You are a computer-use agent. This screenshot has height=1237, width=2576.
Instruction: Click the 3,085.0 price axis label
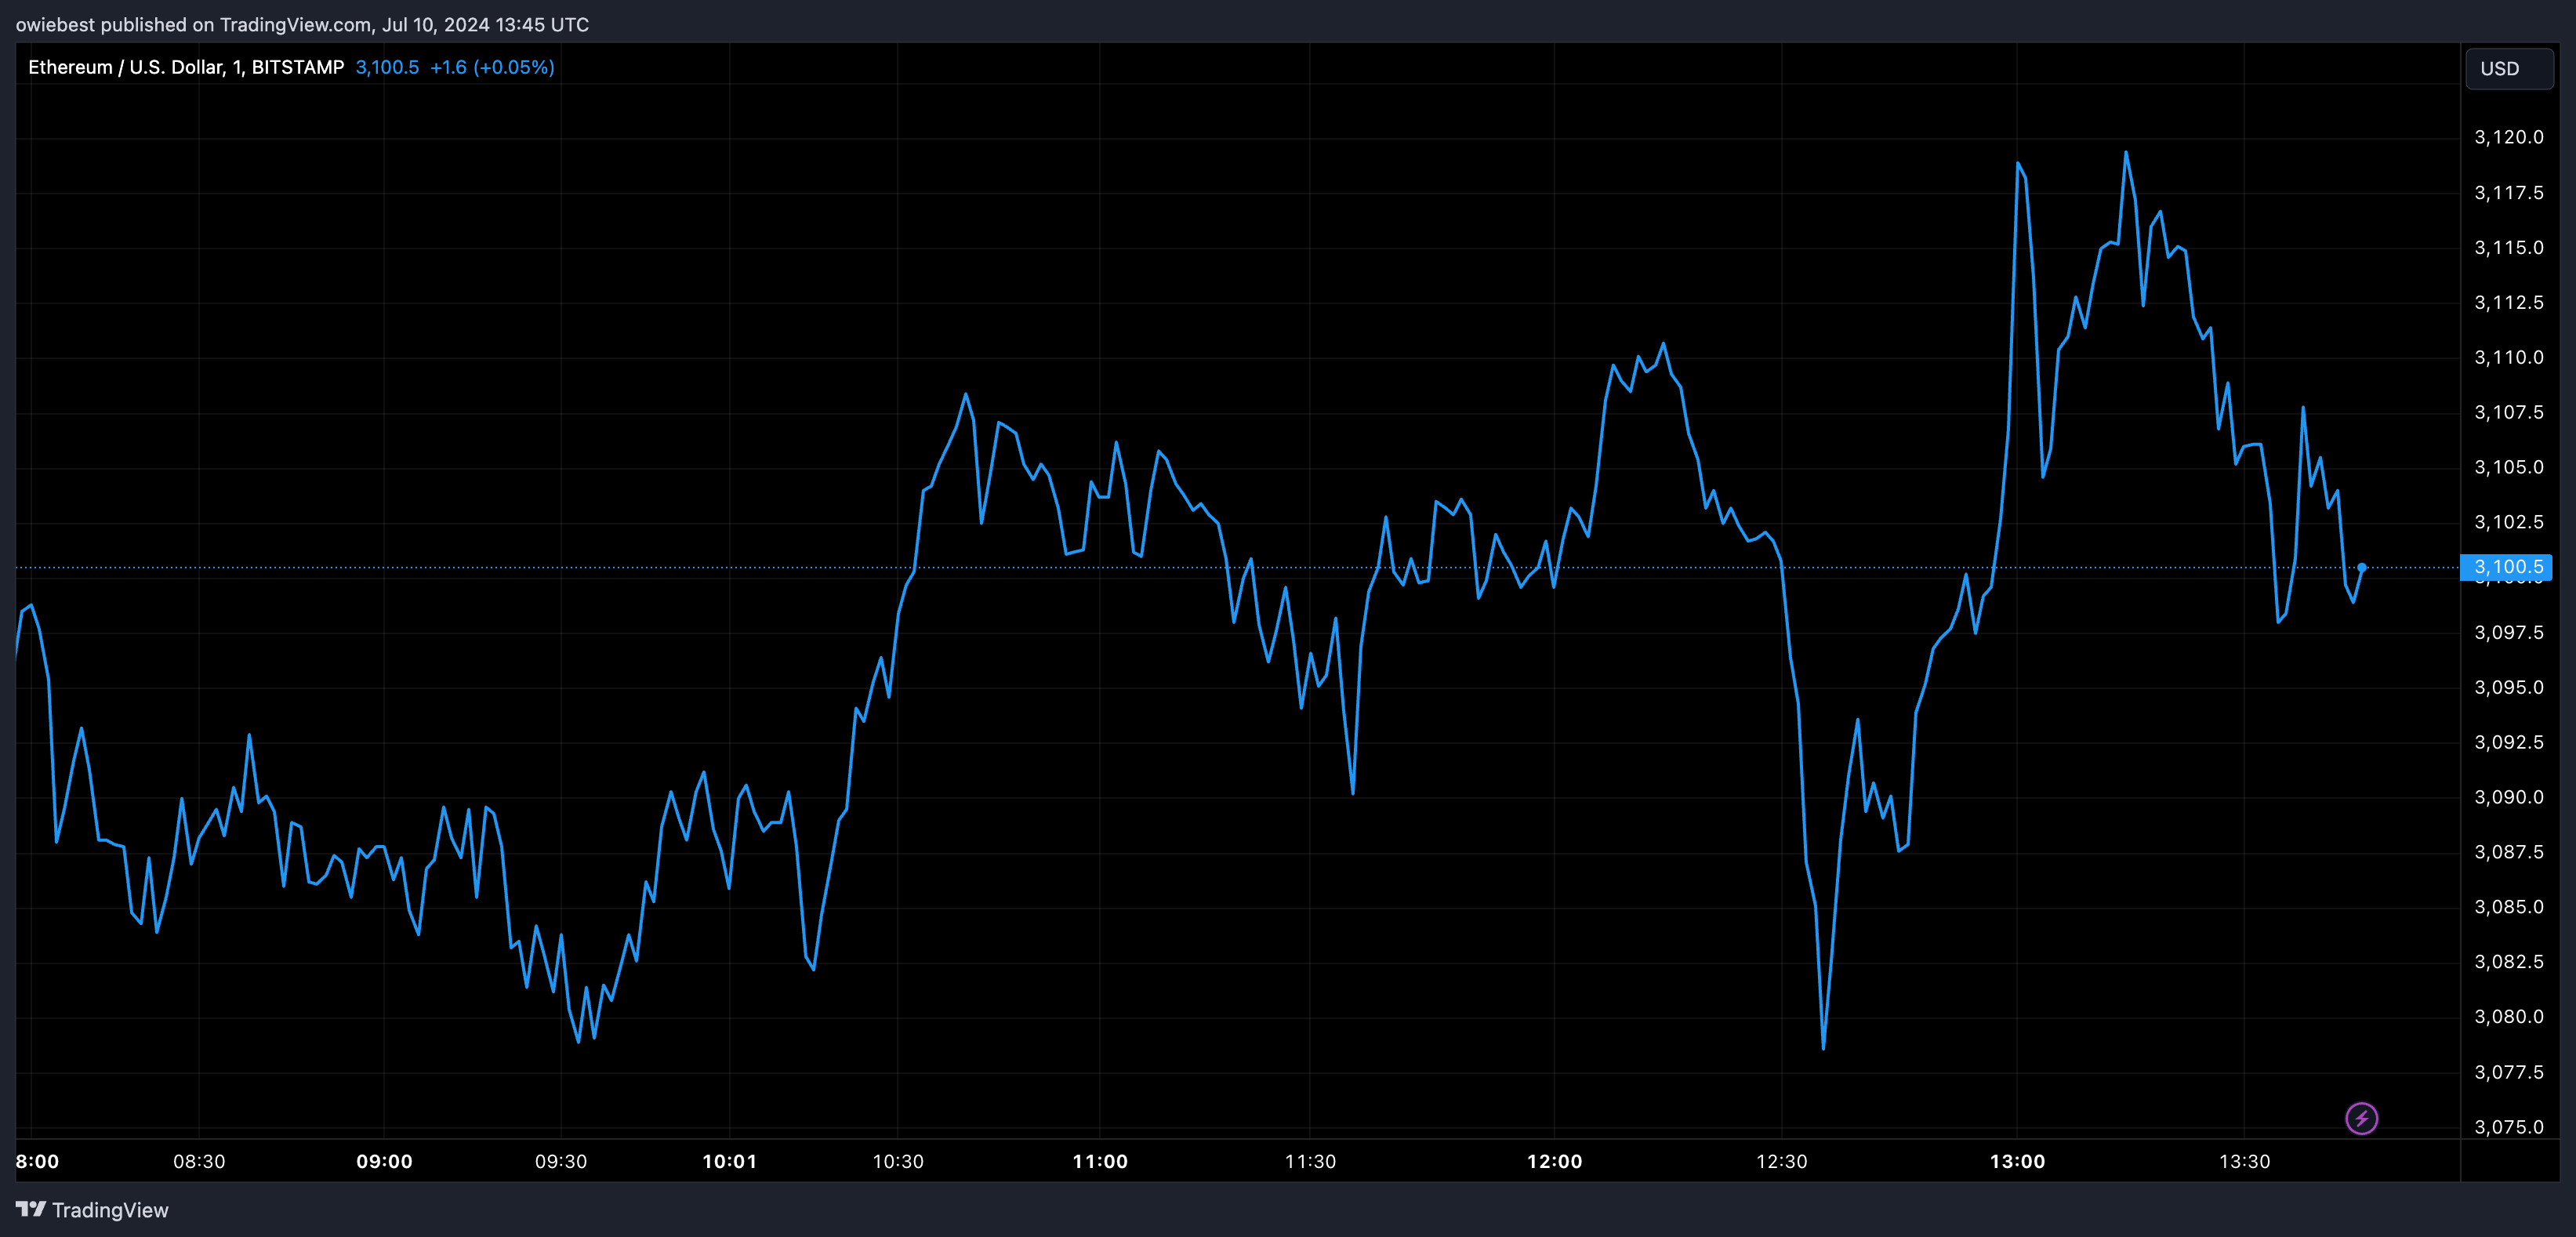tap(2508, 907)
